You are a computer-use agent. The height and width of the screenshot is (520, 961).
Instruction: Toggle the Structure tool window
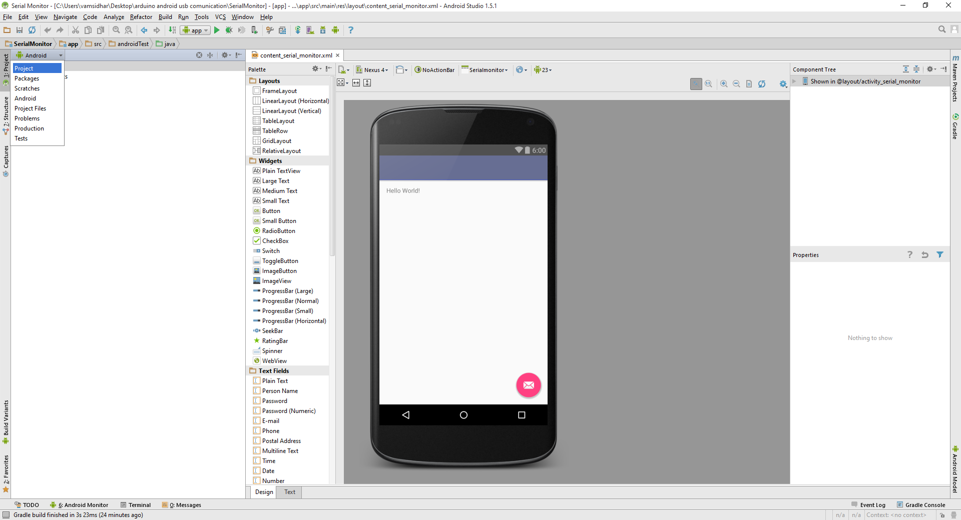click(6, 116)
